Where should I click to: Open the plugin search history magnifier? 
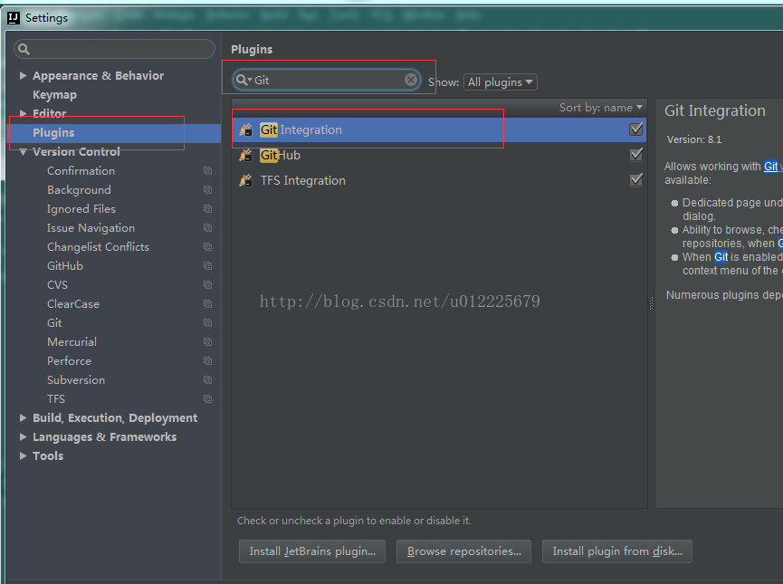243,80
